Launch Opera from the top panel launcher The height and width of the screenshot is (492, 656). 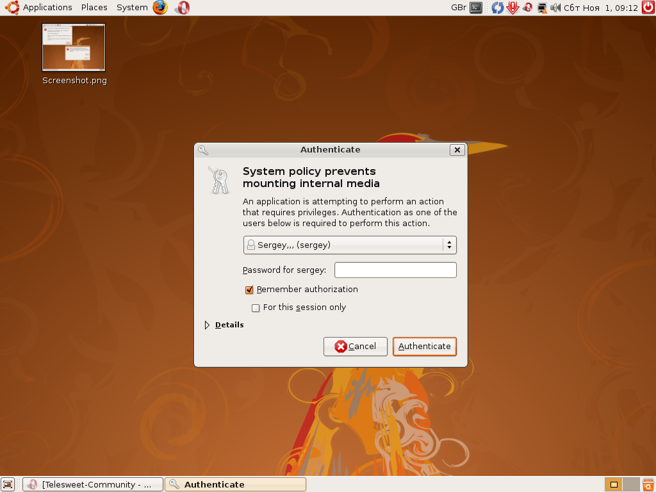[182, 8]
